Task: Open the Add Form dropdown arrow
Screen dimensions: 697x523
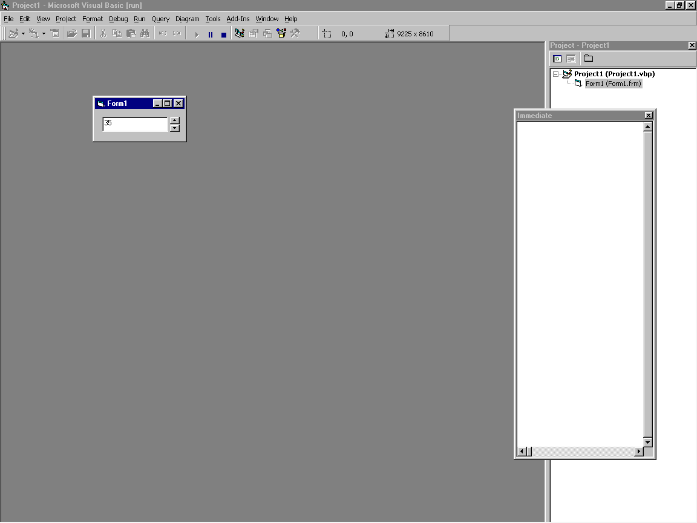Action: click(44, 34)
